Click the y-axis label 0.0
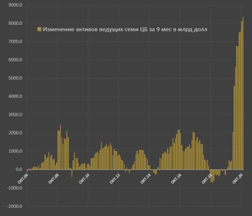 (19, 170)
